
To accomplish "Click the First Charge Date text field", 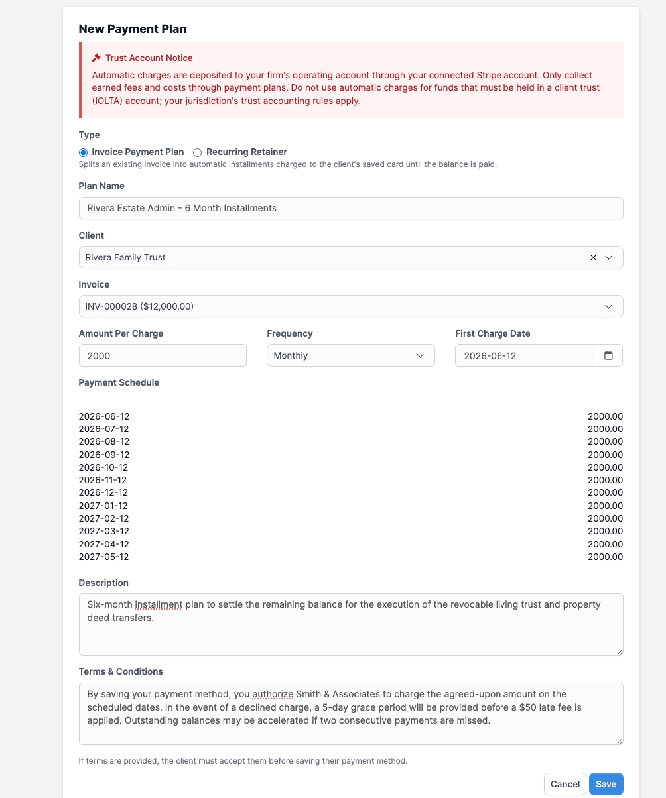I will [525, 355].
